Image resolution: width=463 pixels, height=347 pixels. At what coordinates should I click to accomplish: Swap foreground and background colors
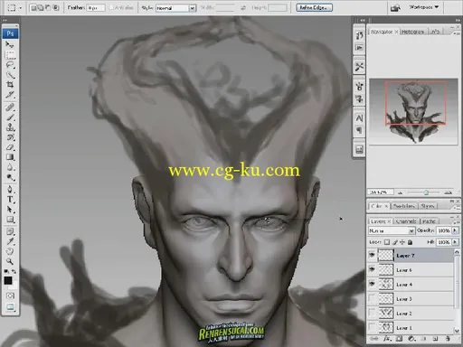click(x=14, y=271)
